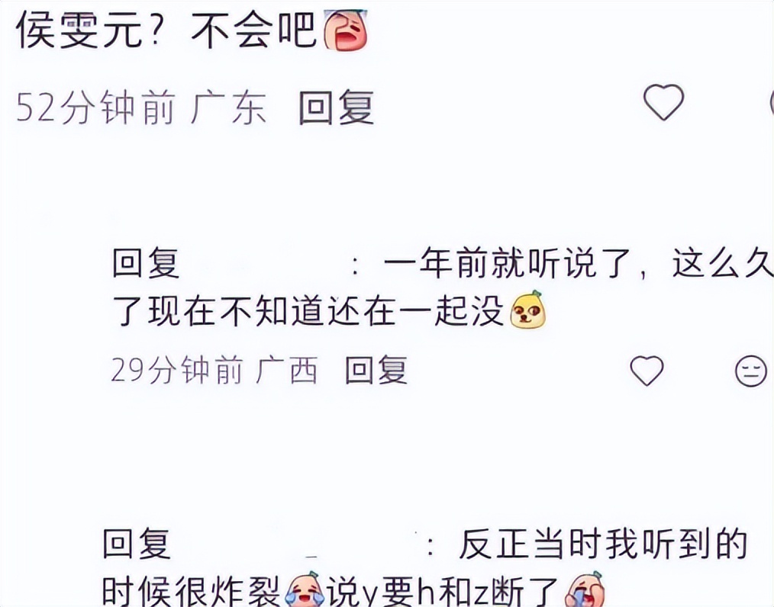
Task: Tap the 29分钟前 timestamp
Action: click(x=177, y=371)
